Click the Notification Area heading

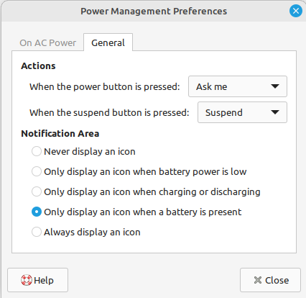pyautogui.click(x=60, y=133)
